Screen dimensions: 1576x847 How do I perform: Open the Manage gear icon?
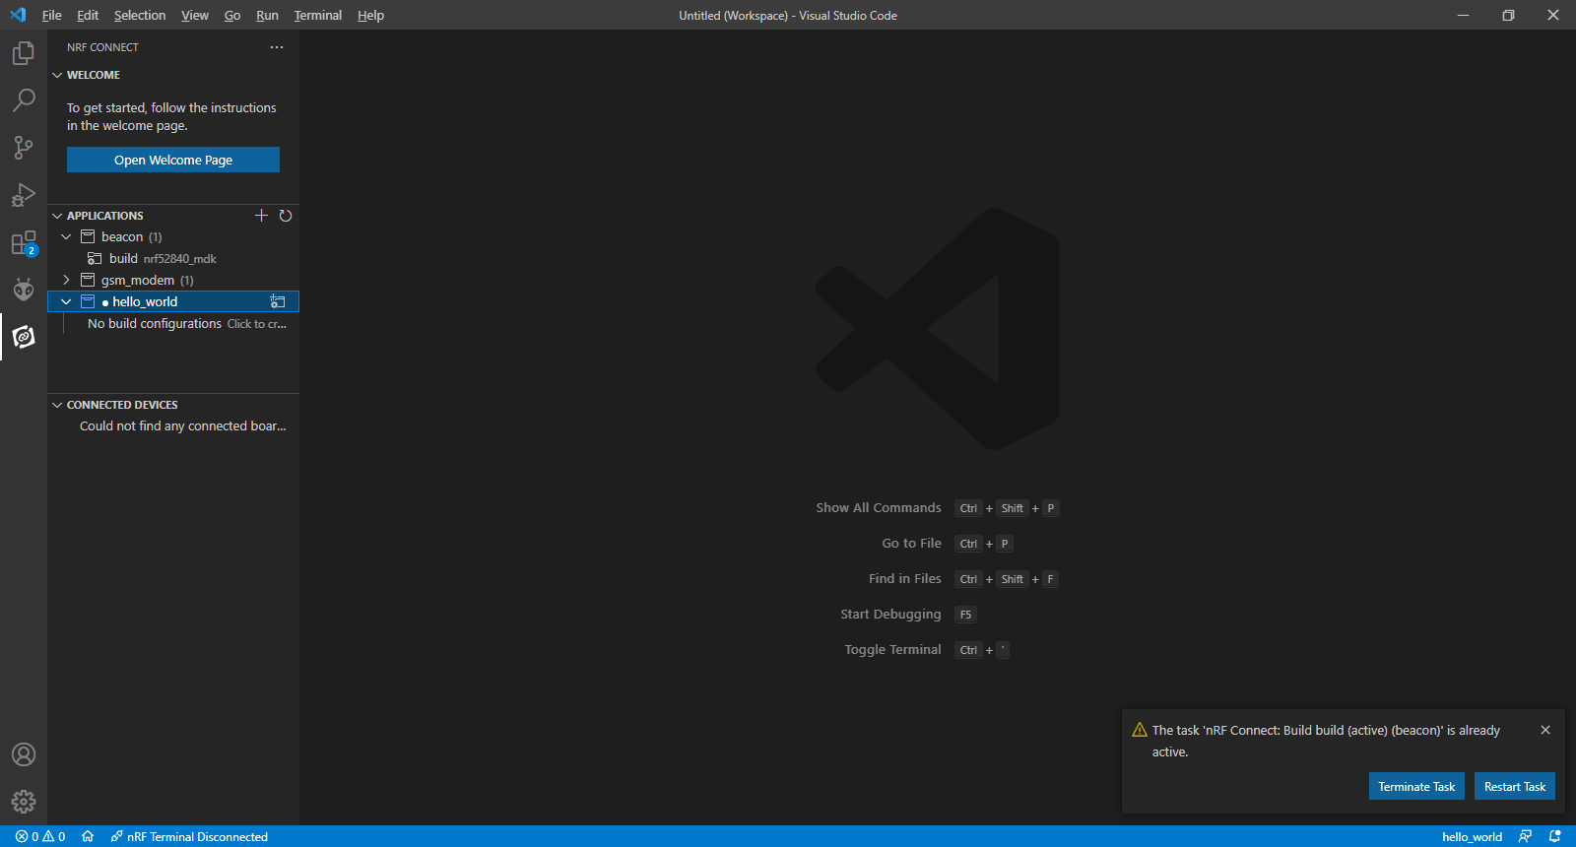(x=24, y=802)
